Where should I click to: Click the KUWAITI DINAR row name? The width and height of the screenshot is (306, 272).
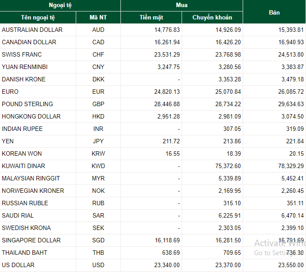point(23,166)
